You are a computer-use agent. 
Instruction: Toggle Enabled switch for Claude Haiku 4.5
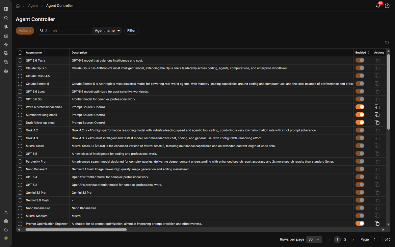pos(360,76)
